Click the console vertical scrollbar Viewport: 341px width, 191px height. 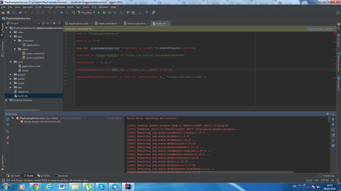click(x=328, y=119)
